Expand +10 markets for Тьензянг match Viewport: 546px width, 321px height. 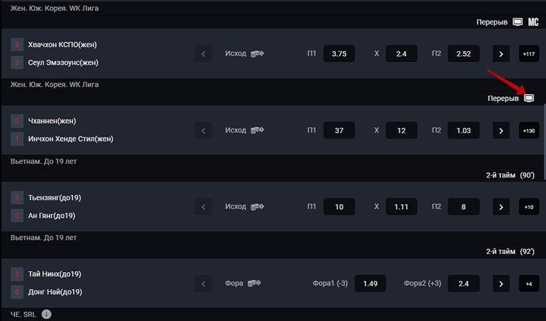[529, 207]
